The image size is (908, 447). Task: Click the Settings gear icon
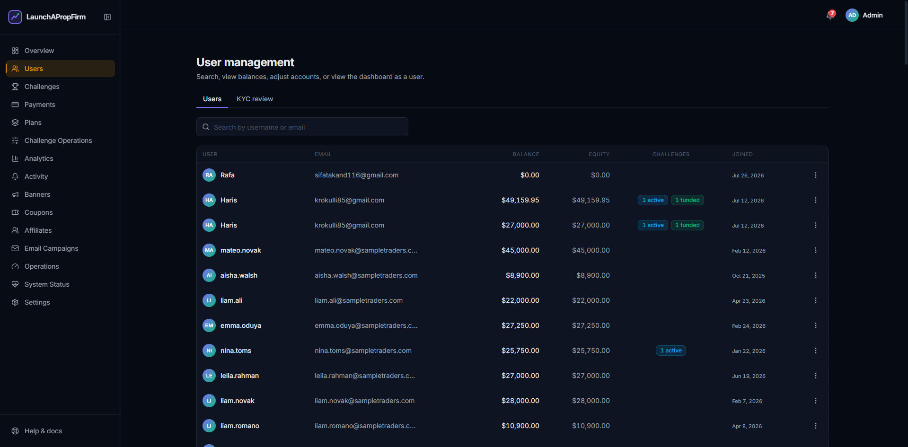coord(15,302)
